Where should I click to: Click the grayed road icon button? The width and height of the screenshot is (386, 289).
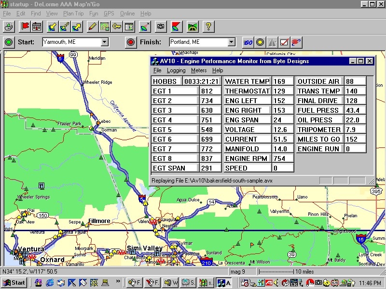pos(272,42)
